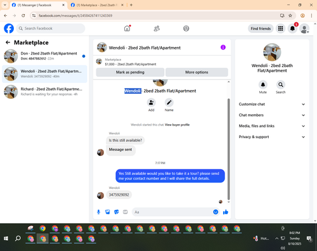This screenshot has height=251, width=317.
Task: Click the Facebook logo icon
Action: (9, 29)
